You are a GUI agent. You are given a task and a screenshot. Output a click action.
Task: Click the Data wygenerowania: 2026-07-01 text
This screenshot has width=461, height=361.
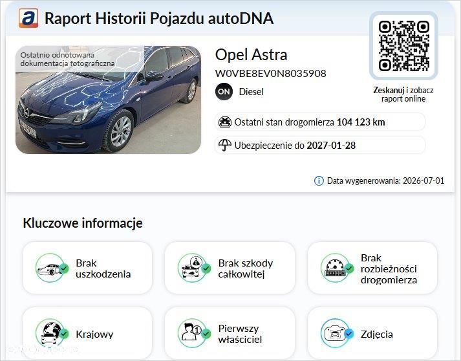click(385, 181)
